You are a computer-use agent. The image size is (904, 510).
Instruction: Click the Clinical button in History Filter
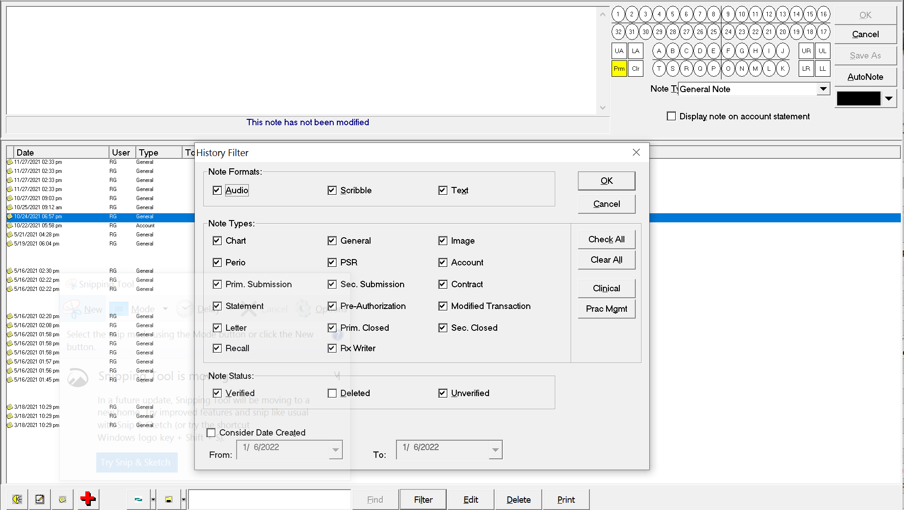(x=606, y=288)
